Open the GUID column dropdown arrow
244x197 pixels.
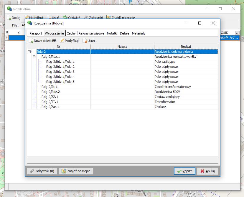tap(237, 33)
